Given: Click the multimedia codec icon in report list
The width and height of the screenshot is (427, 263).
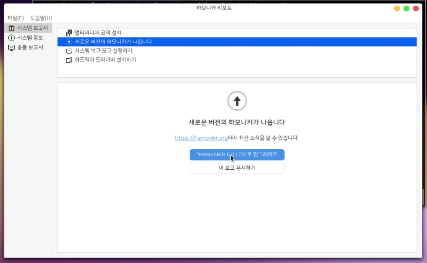Looking at the screenshot, I should (x=69, y=33).
